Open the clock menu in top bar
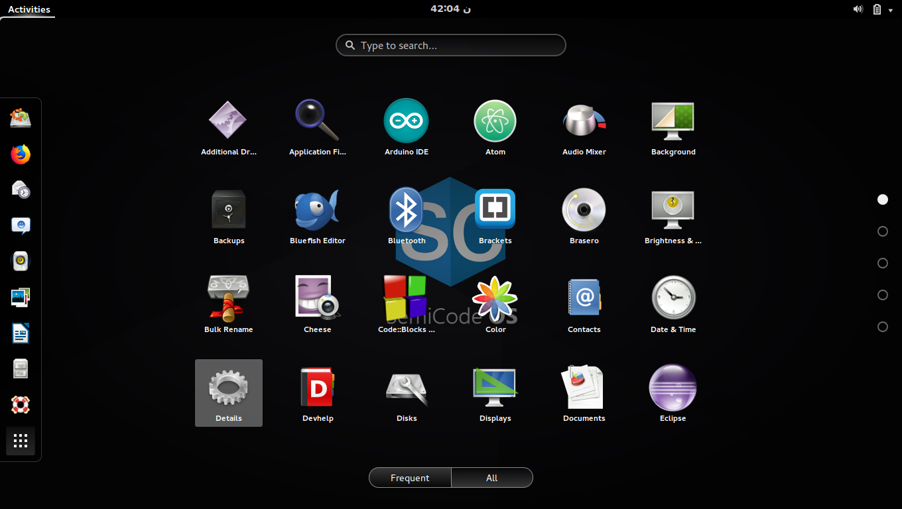Image resolution: width=902 pixels, height=509 pixels. 451,9
